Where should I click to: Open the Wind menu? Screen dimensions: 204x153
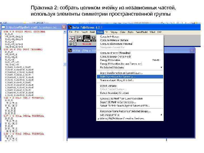(152, 32)
